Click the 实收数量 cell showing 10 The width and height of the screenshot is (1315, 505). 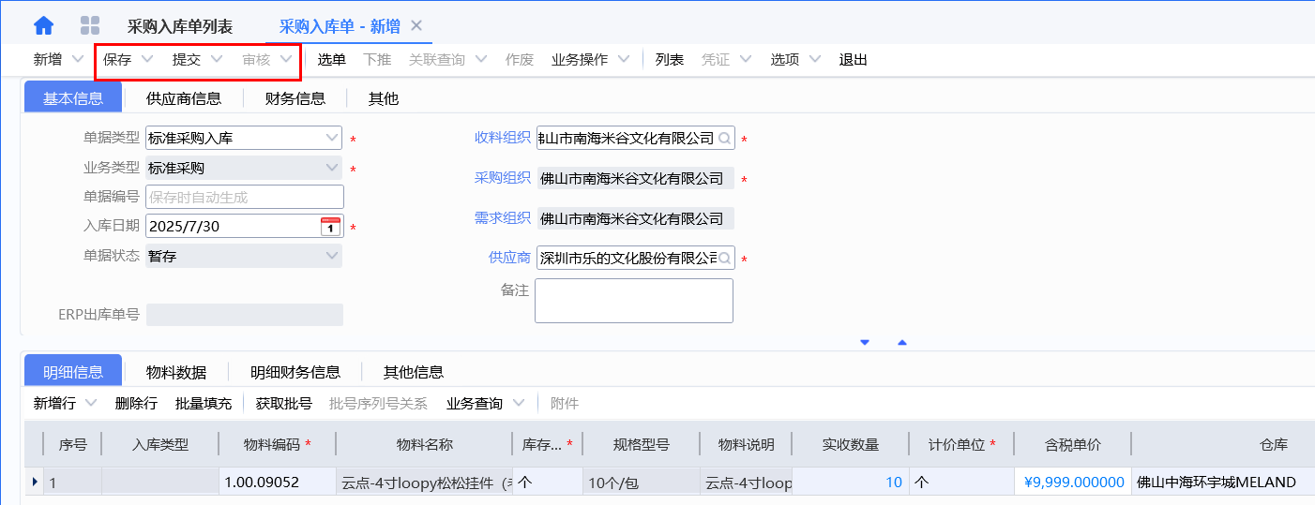(850, 482)
